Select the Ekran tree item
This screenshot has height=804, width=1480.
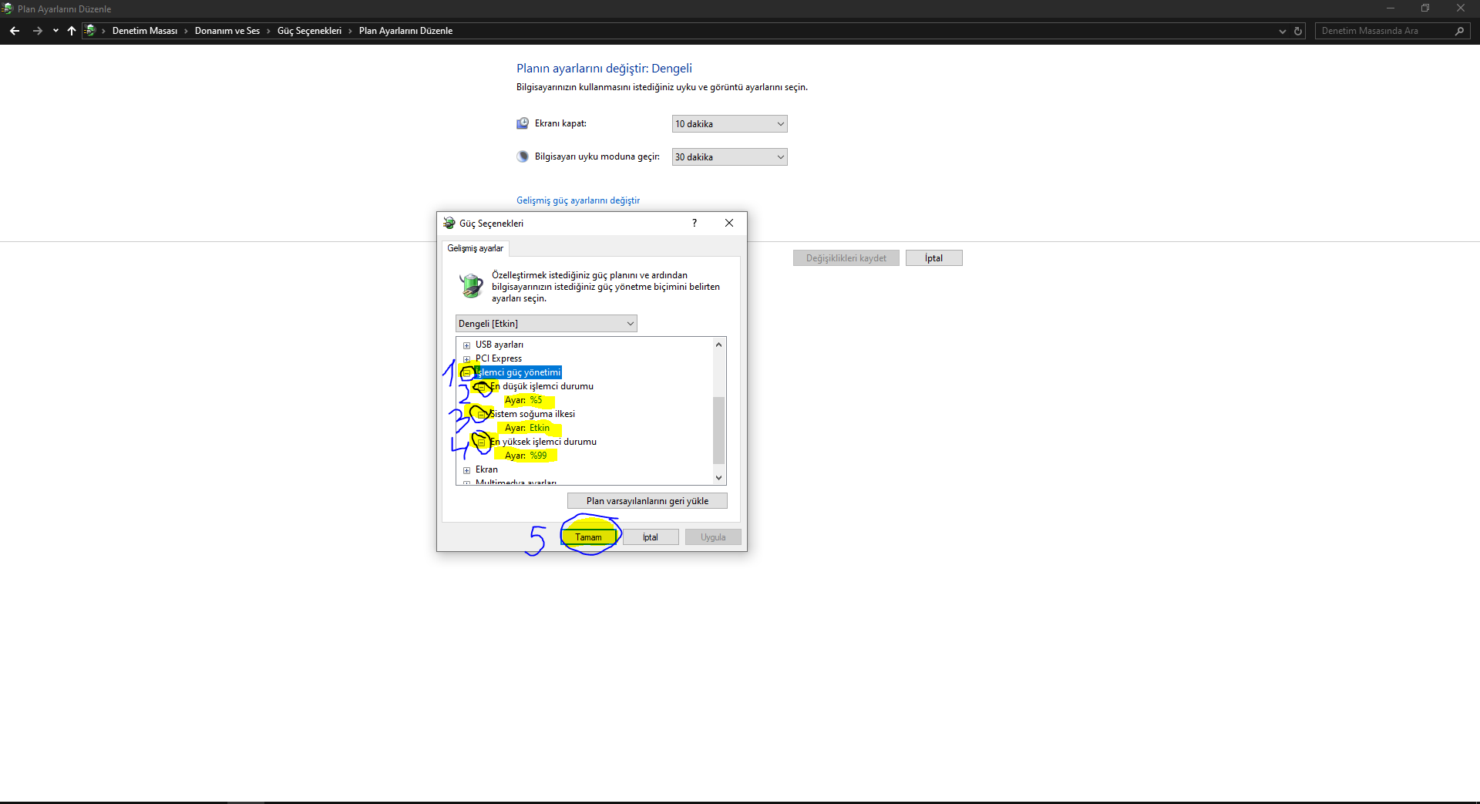(x=486, y=469)
